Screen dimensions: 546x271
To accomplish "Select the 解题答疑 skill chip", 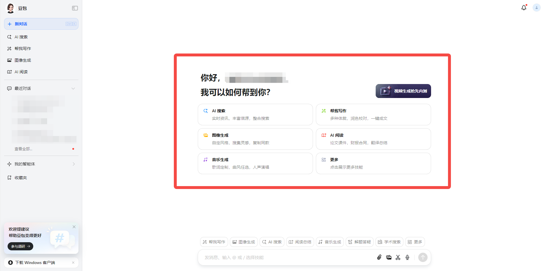I will [360, 242].
